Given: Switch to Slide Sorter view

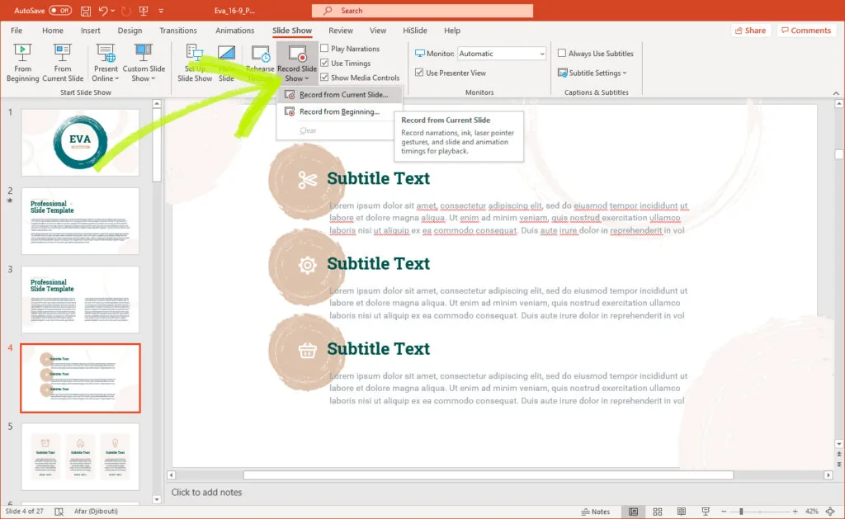Looking at the screenshot, I should [658, 512].
